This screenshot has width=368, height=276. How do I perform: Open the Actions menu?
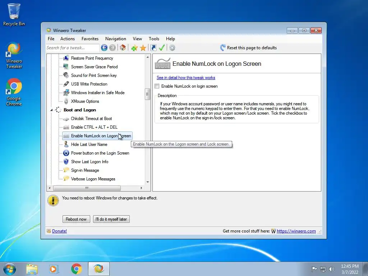pyautogui.click(x=68, y=39)
